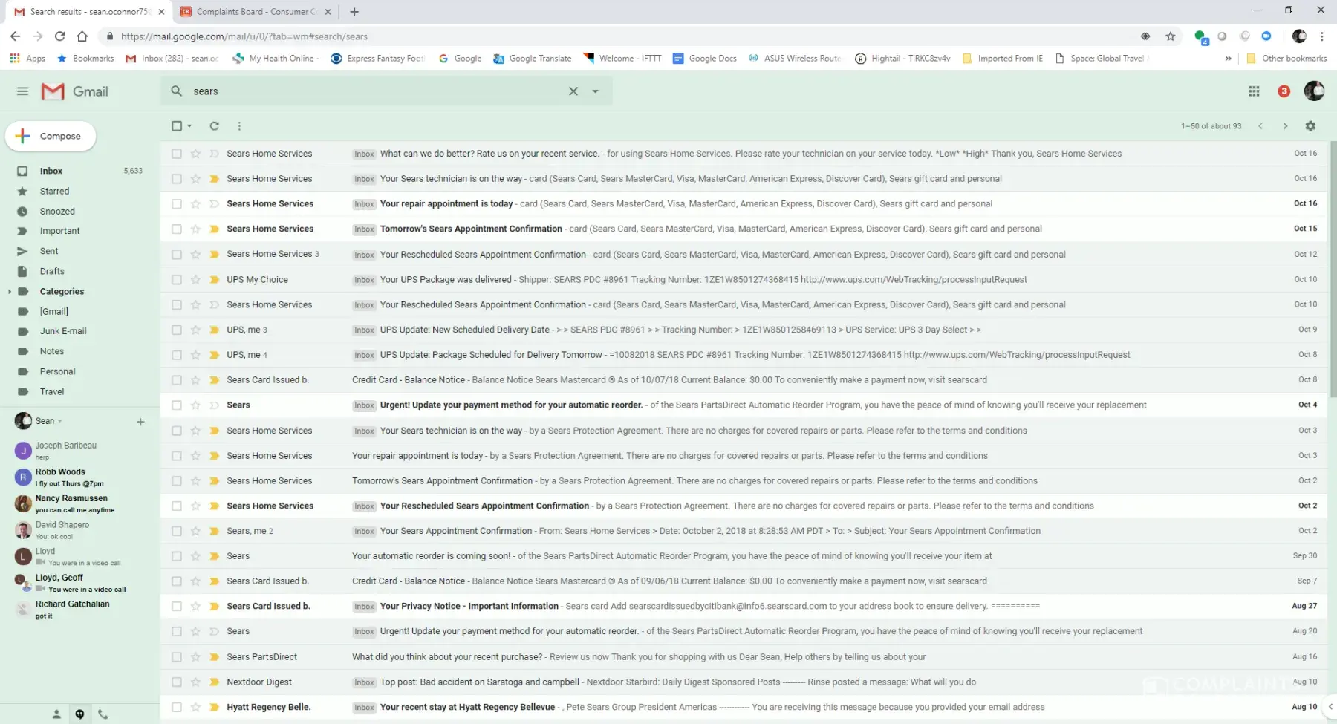Open a new browser tab
The height and width of the screenshot is (724, 1337).
pos(354,11)
